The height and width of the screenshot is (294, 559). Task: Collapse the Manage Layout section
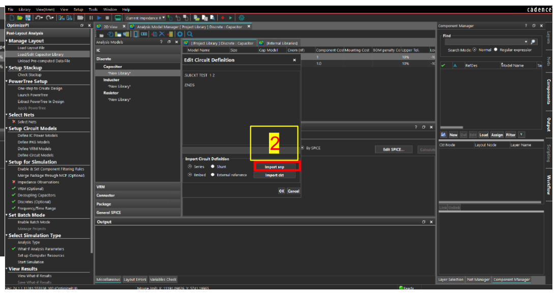tap(7, 41)
